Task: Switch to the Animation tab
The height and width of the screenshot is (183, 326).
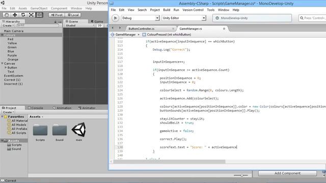Action: pyautogui.click(x=62, y=108)
